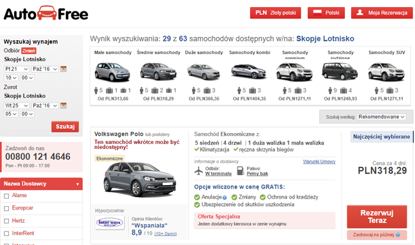The width and height of the screenshot is (415, 245).
Task: Check the Hertz supplier checkbox
Action: coord(6,221)
